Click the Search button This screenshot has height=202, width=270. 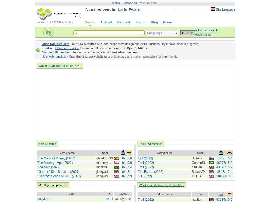tap(188, 33)
